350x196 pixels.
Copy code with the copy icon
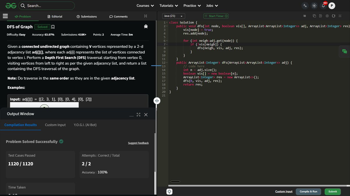(314, 16)
